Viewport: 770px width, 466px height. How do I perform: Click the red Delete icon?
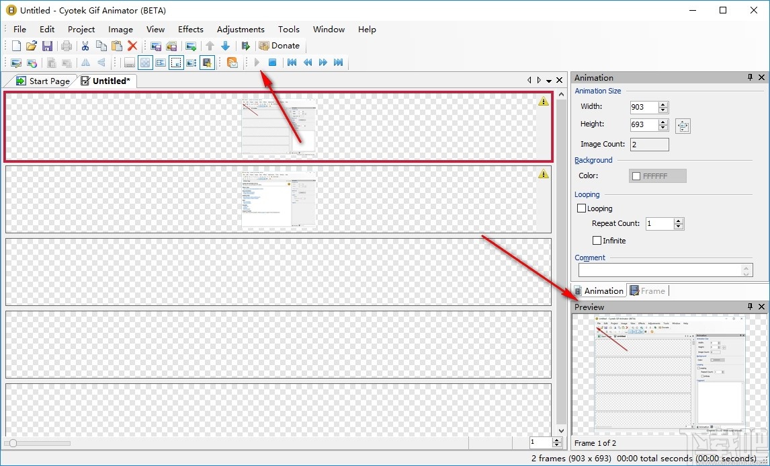click(x=132, y=46)
